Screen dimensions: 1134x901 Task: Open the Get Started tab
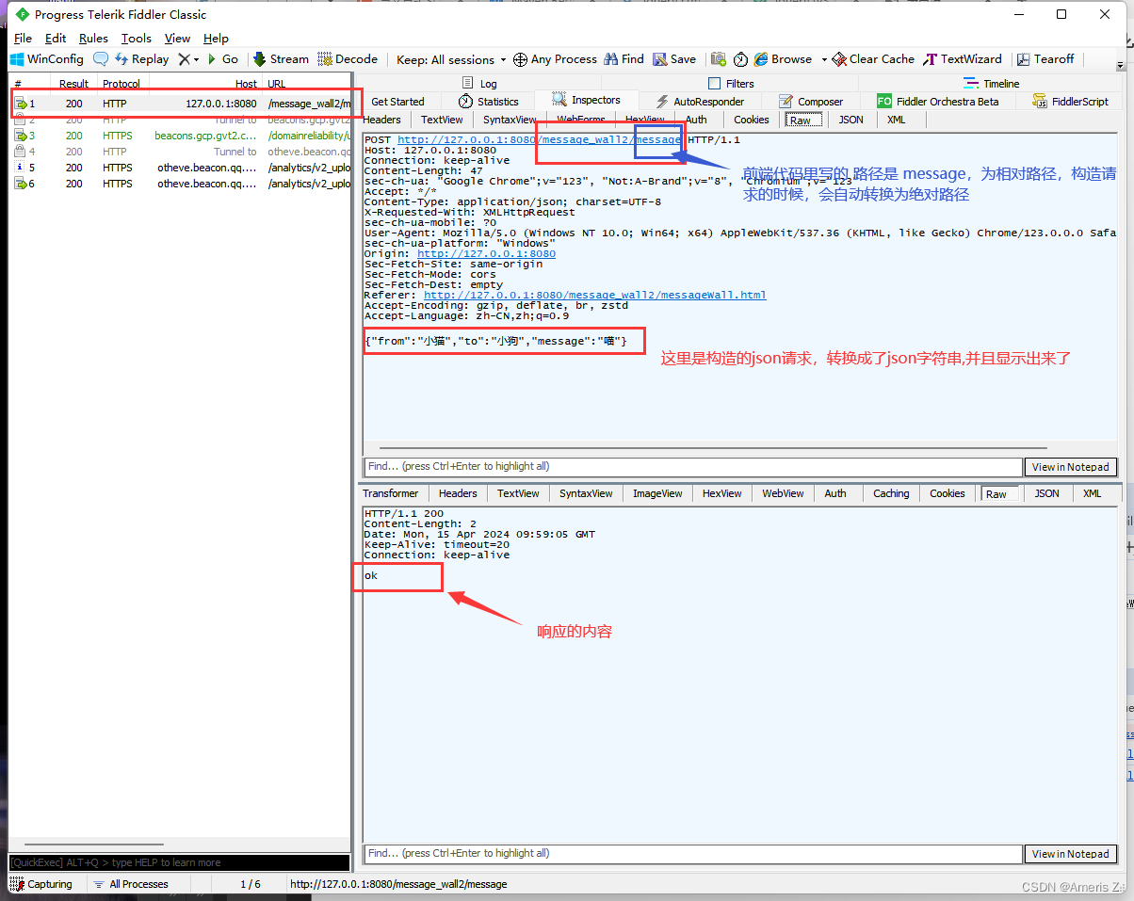pyautogui.click(x=397, y=102)
